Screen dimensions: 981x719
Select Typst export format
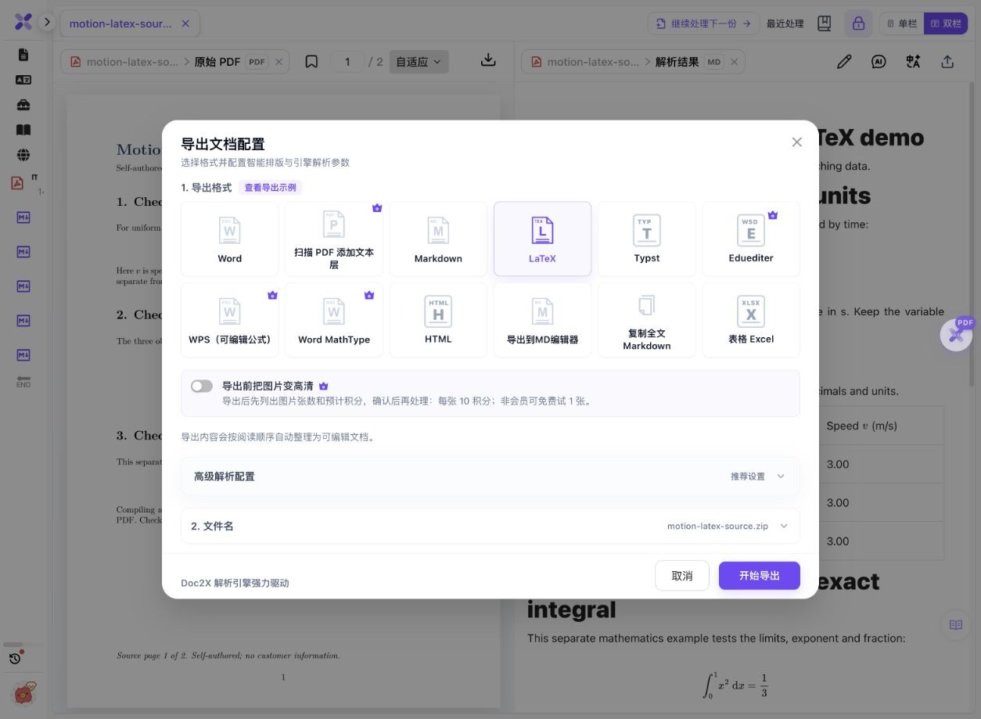[647, 239]
